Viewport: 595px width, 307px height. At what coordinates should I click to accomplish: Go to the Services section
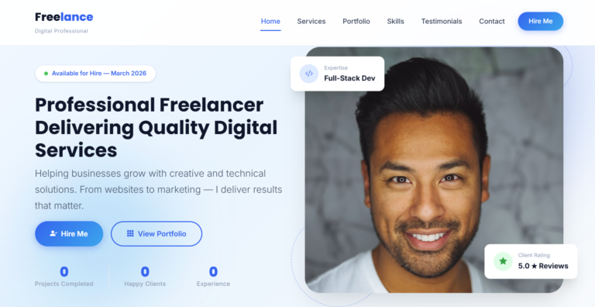(311, 21)
